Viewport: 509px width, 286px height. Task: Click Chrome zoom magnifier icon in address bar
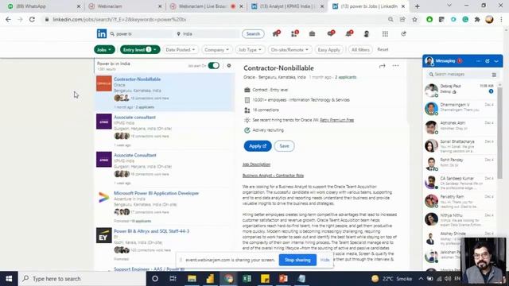tap(390, 19)
